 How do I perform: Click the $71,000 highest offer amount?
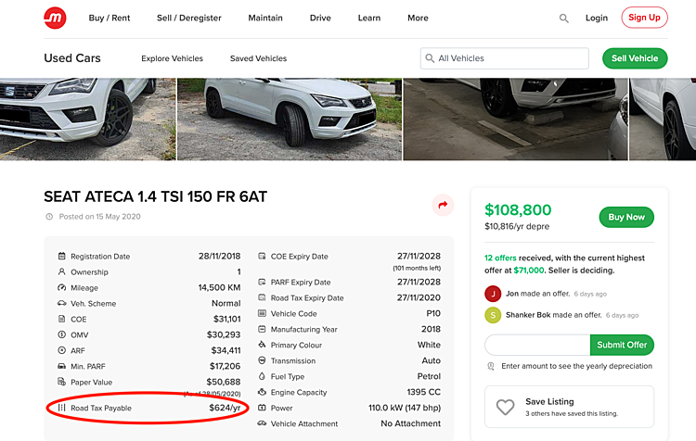529,271
